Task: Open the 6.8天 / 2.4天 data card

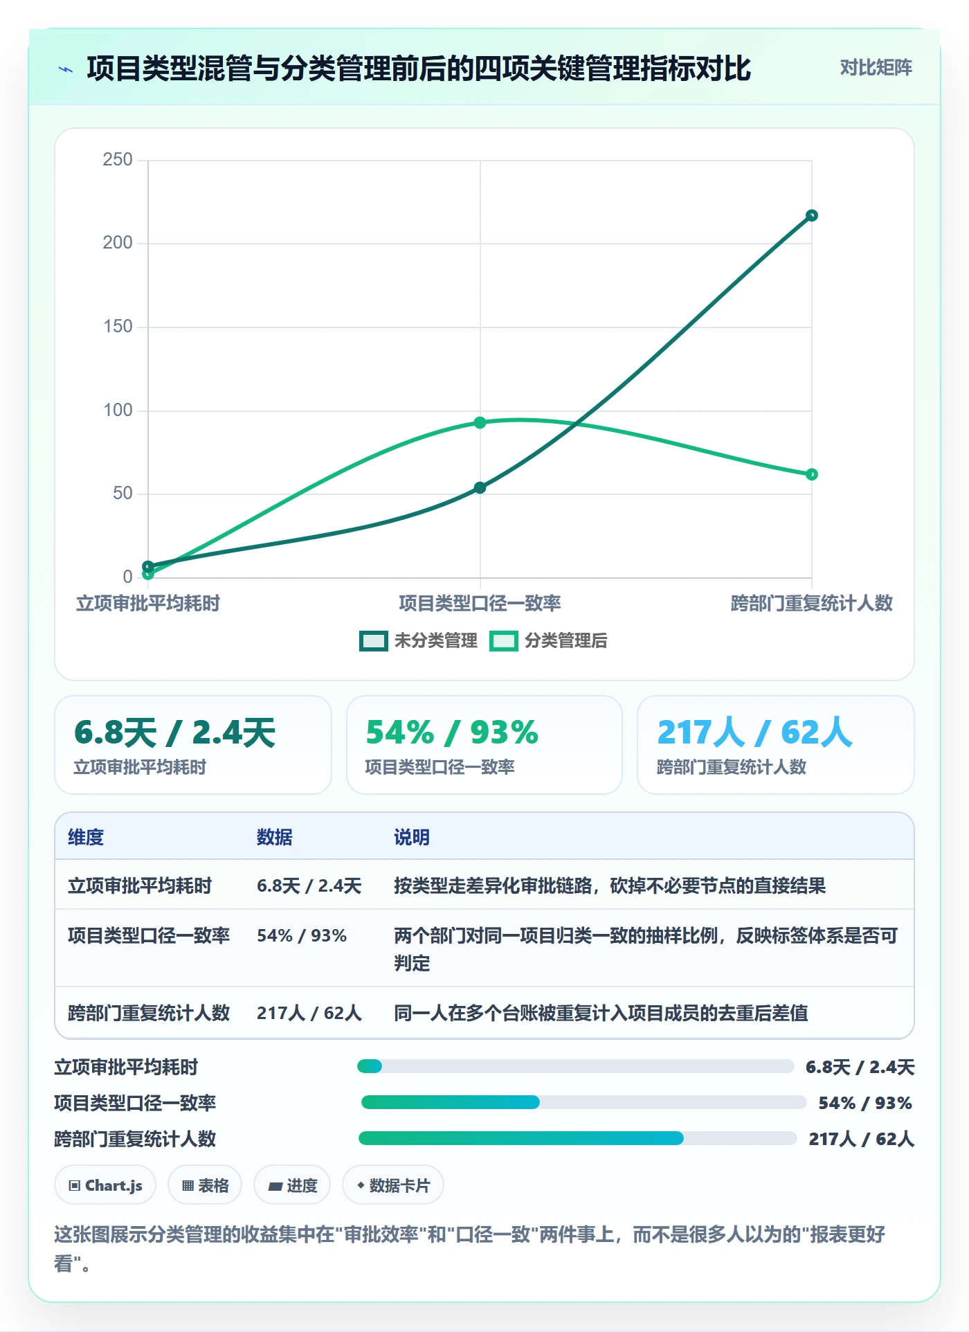Action: click(x=193, y=745)
